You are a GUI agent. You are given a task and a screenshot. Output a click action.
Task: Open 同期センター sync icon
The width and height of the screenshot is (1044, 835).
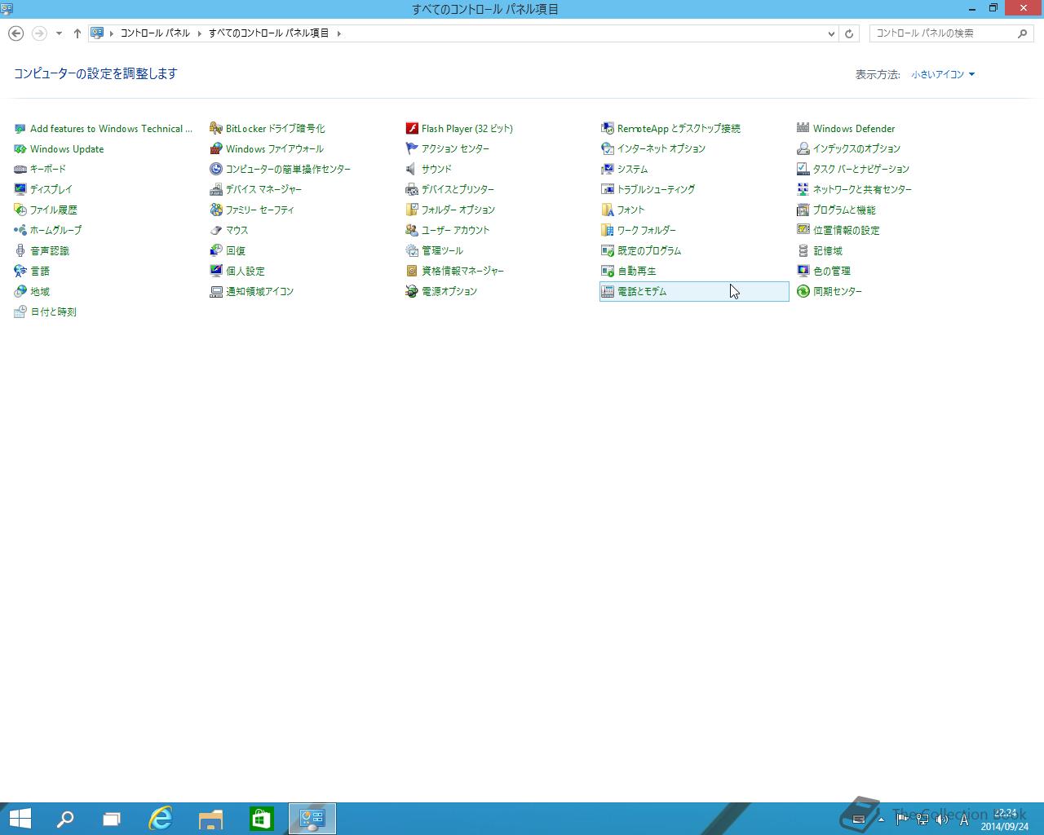pyautogui.click(x=803, y=291)
